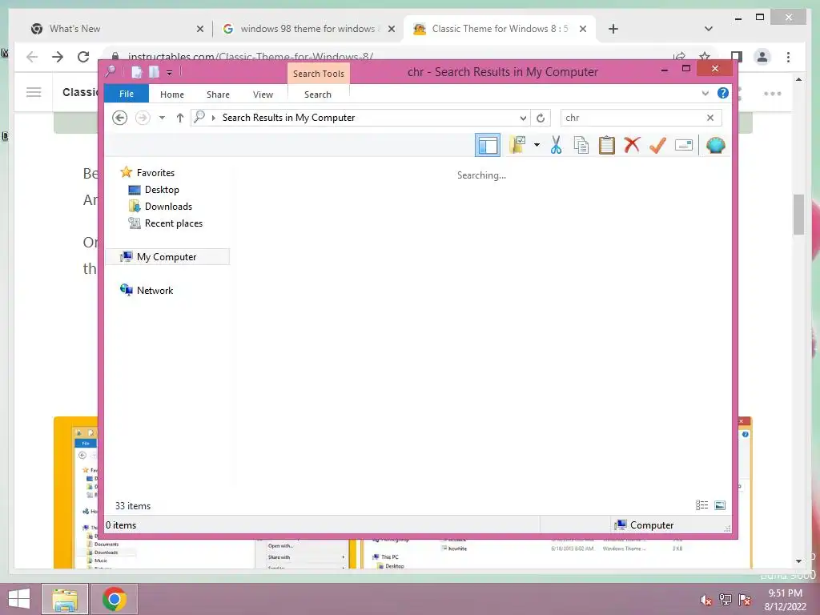The height and width of the screenshot is (615, 820).
Task: Click the Copy toolbar icon
Action: pos(581,145)
